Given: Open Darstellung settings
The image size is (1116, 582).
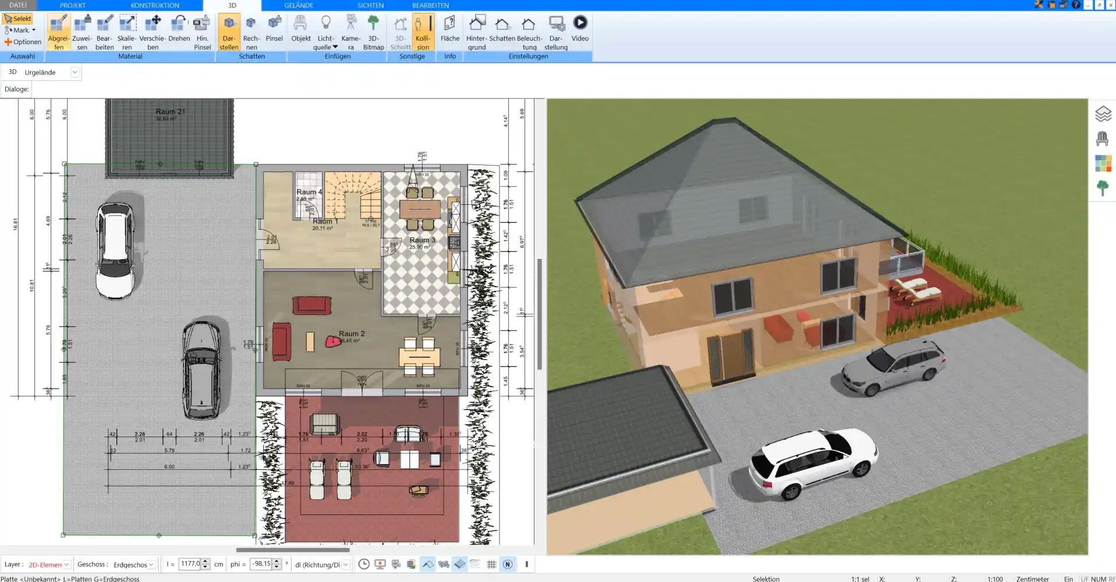Looking at the screenshot, I should click(x=556, y=32).
